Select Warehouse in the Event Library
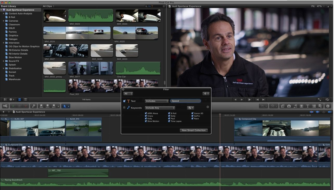Image resolution: width=334 pixels, height=190 pixels. (x=14, y=79)
